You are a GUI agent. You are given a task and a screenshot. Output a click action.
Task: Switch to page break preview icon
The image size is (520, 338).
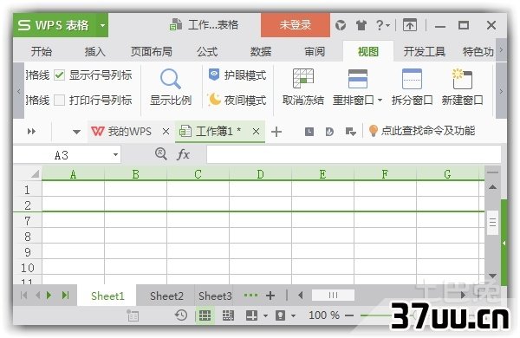click(228, 315)
